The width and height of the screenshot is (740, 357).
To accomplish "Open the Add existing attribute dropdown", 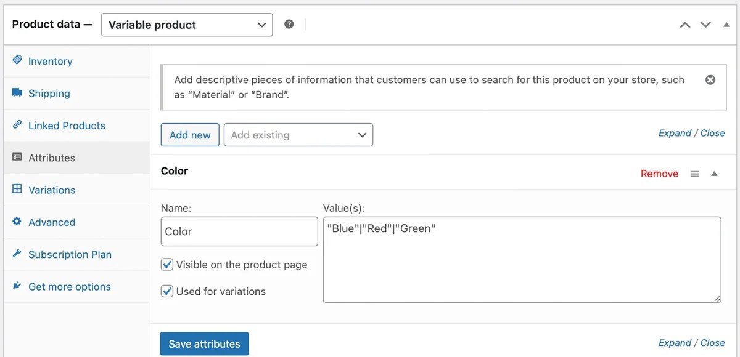I will click(x=298, y=134).
